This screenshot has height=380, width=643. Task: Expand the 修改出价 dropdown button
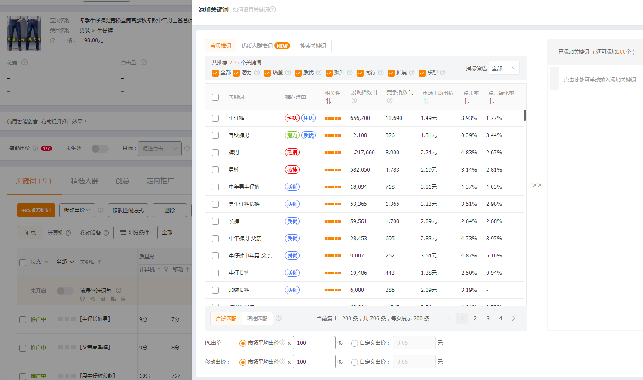(x=77, y=210)
